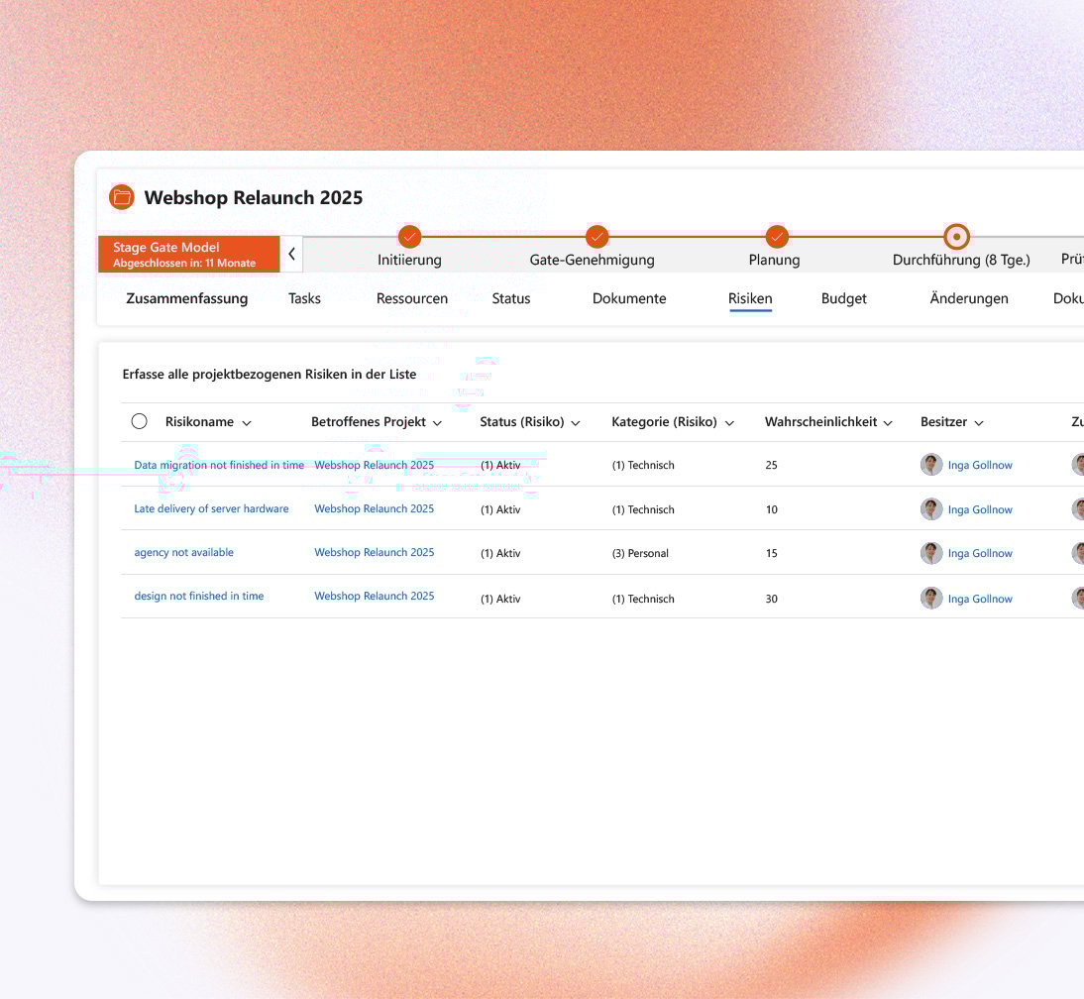1084x999 pixels.
Task: Click probability value 15
Action: click(x=772, y=553)
